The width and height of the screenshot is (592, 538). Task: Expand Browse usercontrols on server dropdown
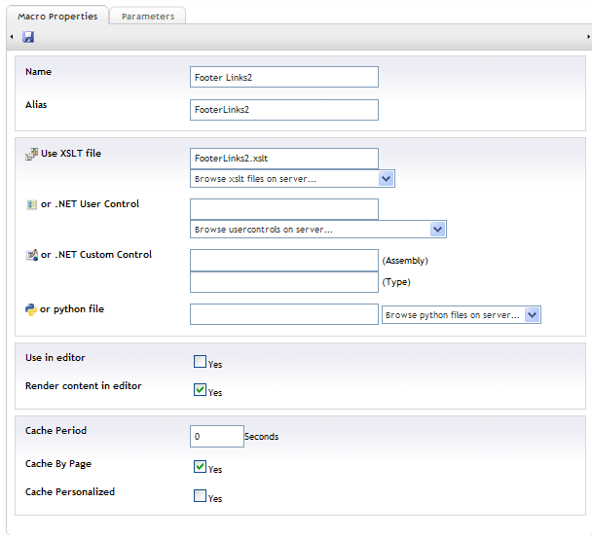click(317, 229)
